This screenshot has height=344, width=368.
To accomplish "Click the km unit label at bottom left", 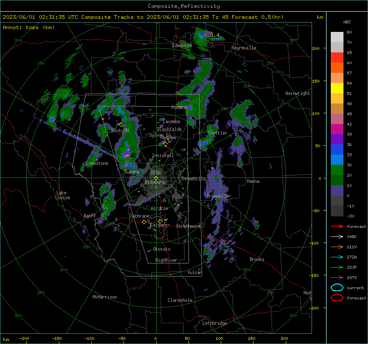I will (6, 340).
